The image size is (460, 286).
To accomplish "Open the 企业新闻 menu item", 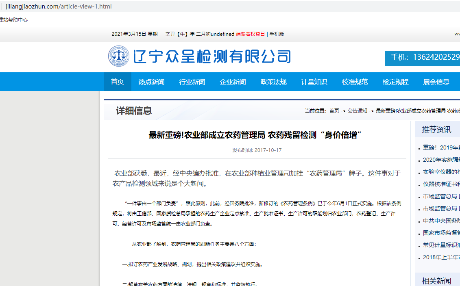I will coord(233,82).
